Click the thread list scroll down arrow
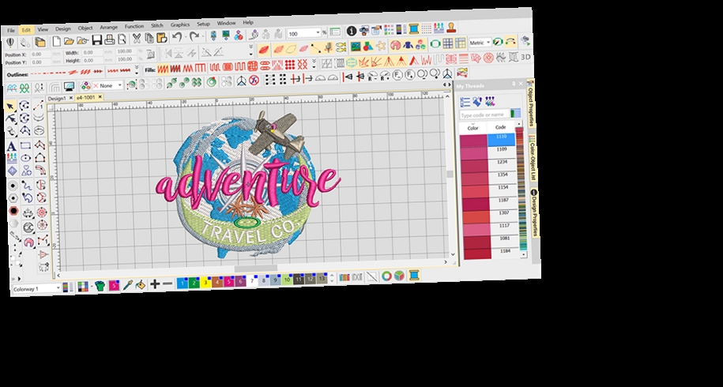 click(523, 254)
